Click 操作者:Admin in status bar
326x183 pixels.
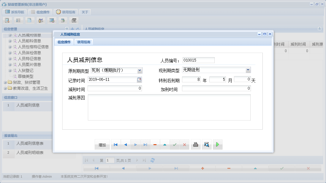pos(42,176)
